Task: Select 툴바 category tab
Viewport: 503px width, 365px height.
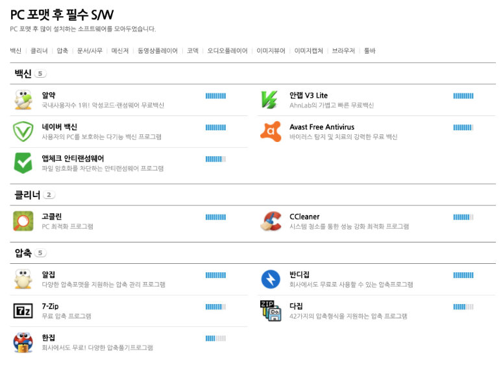Action: [370, 51]
